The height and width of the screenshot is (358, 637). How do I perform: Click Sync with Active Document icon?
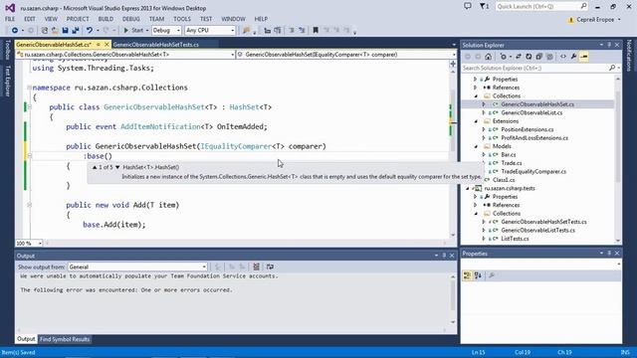click(519, 57)
